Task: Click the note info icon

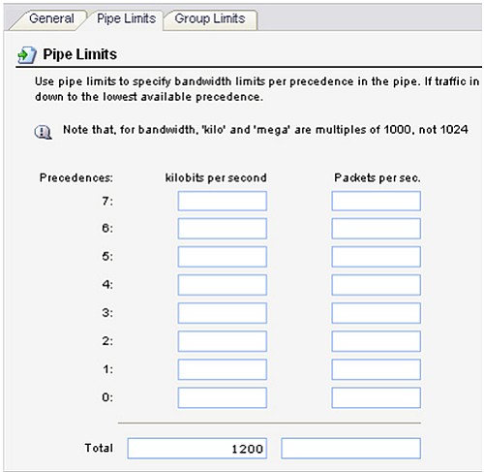Action: click(43, 132)
